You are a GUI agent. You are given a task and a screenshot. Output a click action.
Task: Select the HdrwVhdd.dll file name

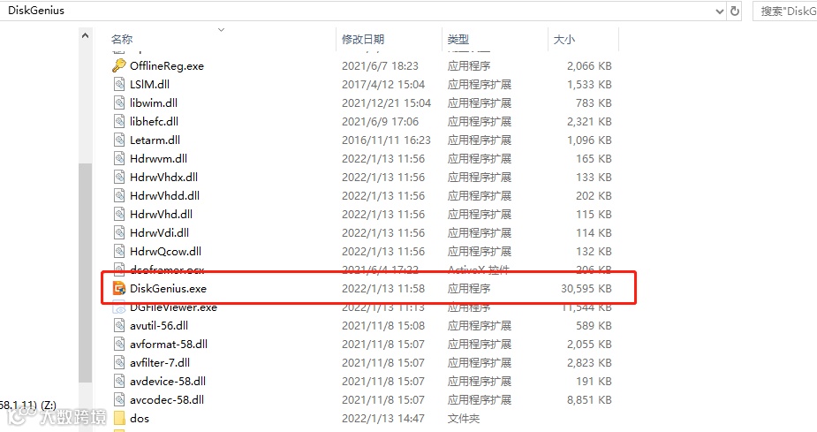pyautogui.click(x=164, y=195)
